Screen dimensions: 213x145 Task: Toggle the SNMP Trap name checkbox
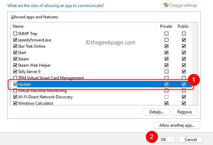[x=15, y=34]
